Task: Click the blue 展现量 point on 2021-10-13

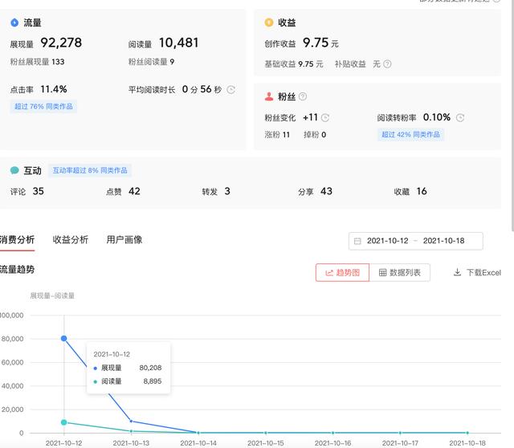Action: pos(131,422)
